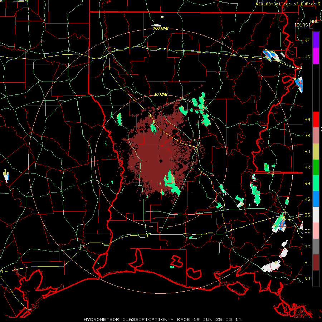Click the purple RF color swatch
The width and height of the screenshot is (322, 322).
click(316, 40)
